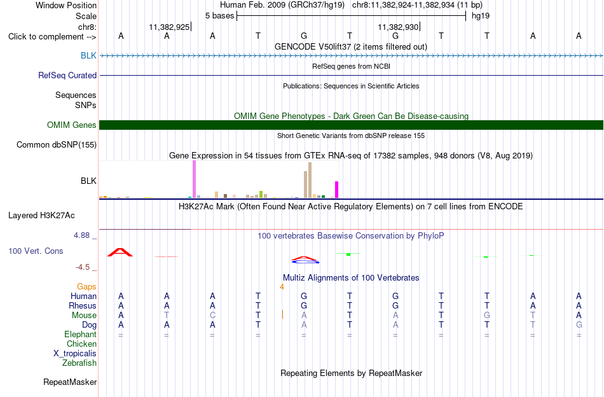604x397 pixels.
Task: Click the magenta bar in GTEx chart
Action: (336, 190)
